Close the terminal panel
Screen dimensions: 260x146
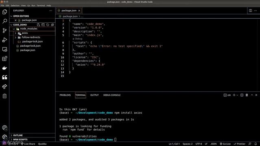click(x=256, y=95)
